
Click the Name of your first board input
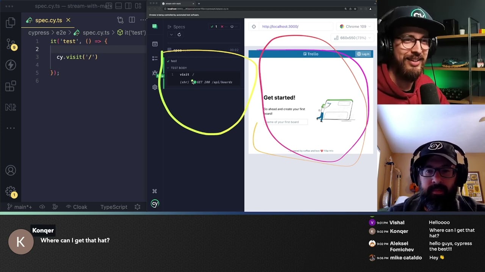click(285, 122)
